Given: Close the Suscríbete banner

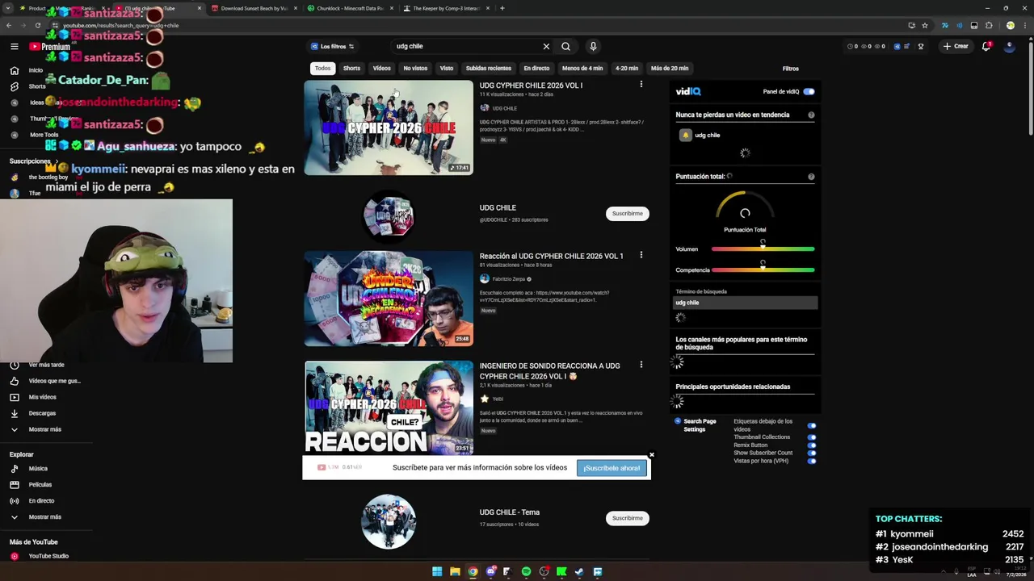Looking at the screenshot, I should pyautogui.click(x=652, y=455).
